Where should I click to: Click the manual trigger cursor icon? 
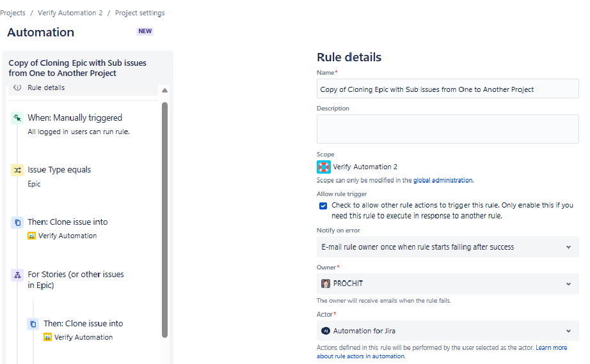(x=17, y=118)
